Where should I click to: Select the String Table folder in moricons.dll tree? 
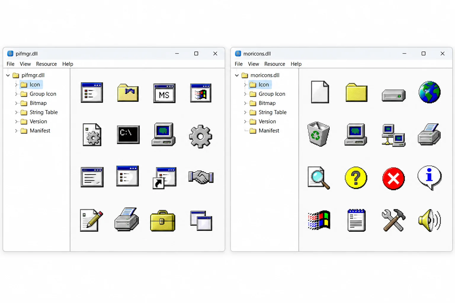tap(268, 112)
